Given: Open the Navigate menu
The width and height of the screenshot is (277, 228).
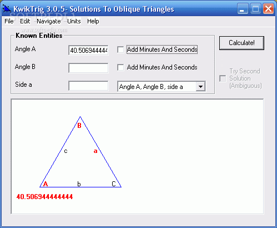Looking at the screenshot, I should point(49,21).
